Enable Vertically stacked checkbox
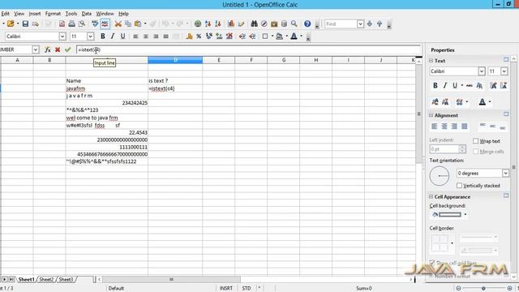Viewport: 519px width, 292px height. (460, 186)
